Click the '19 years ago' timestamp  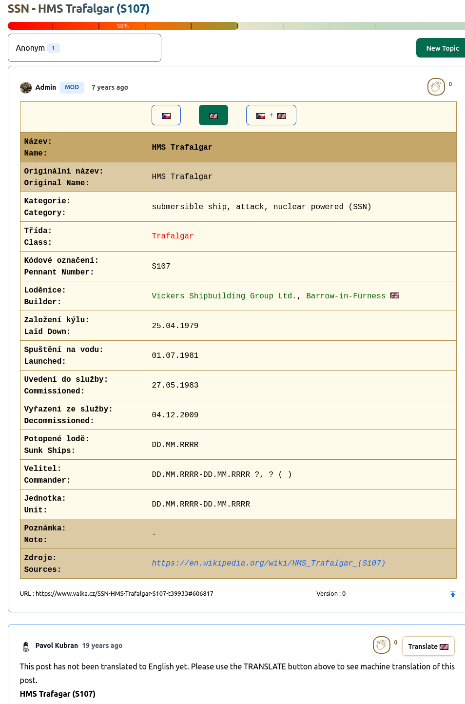tap(102, 645)
